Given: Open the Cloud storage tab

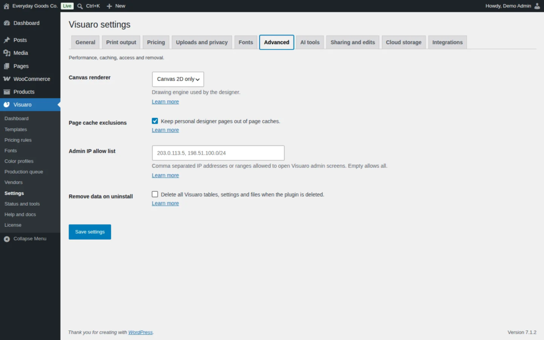Looking at the screenshot, I should 404,42.
